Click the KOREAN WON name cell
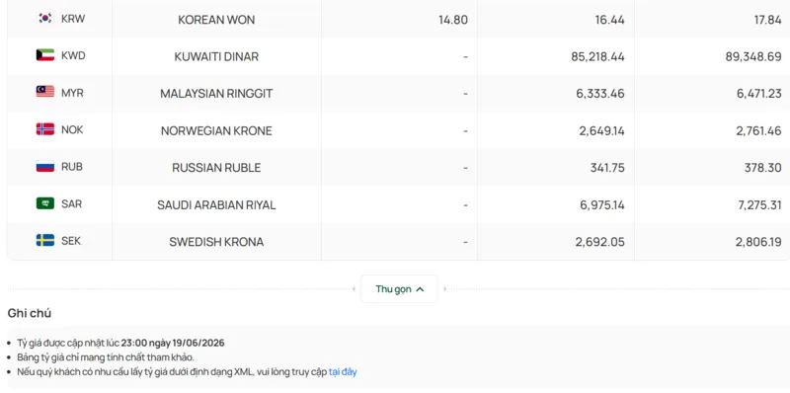This screenshot has width=790, height=393. (x=216, y=20)
